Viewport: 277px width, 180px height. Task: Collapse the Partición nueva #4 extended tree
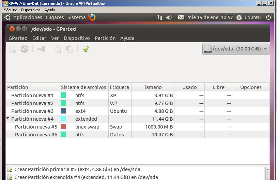[x=7, y=119]
